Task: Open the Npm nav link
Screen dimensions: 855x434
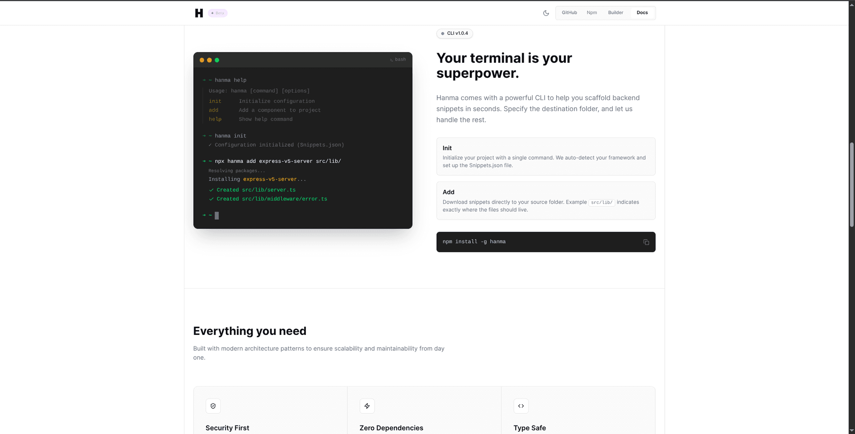Action: (x=592, y=12)
